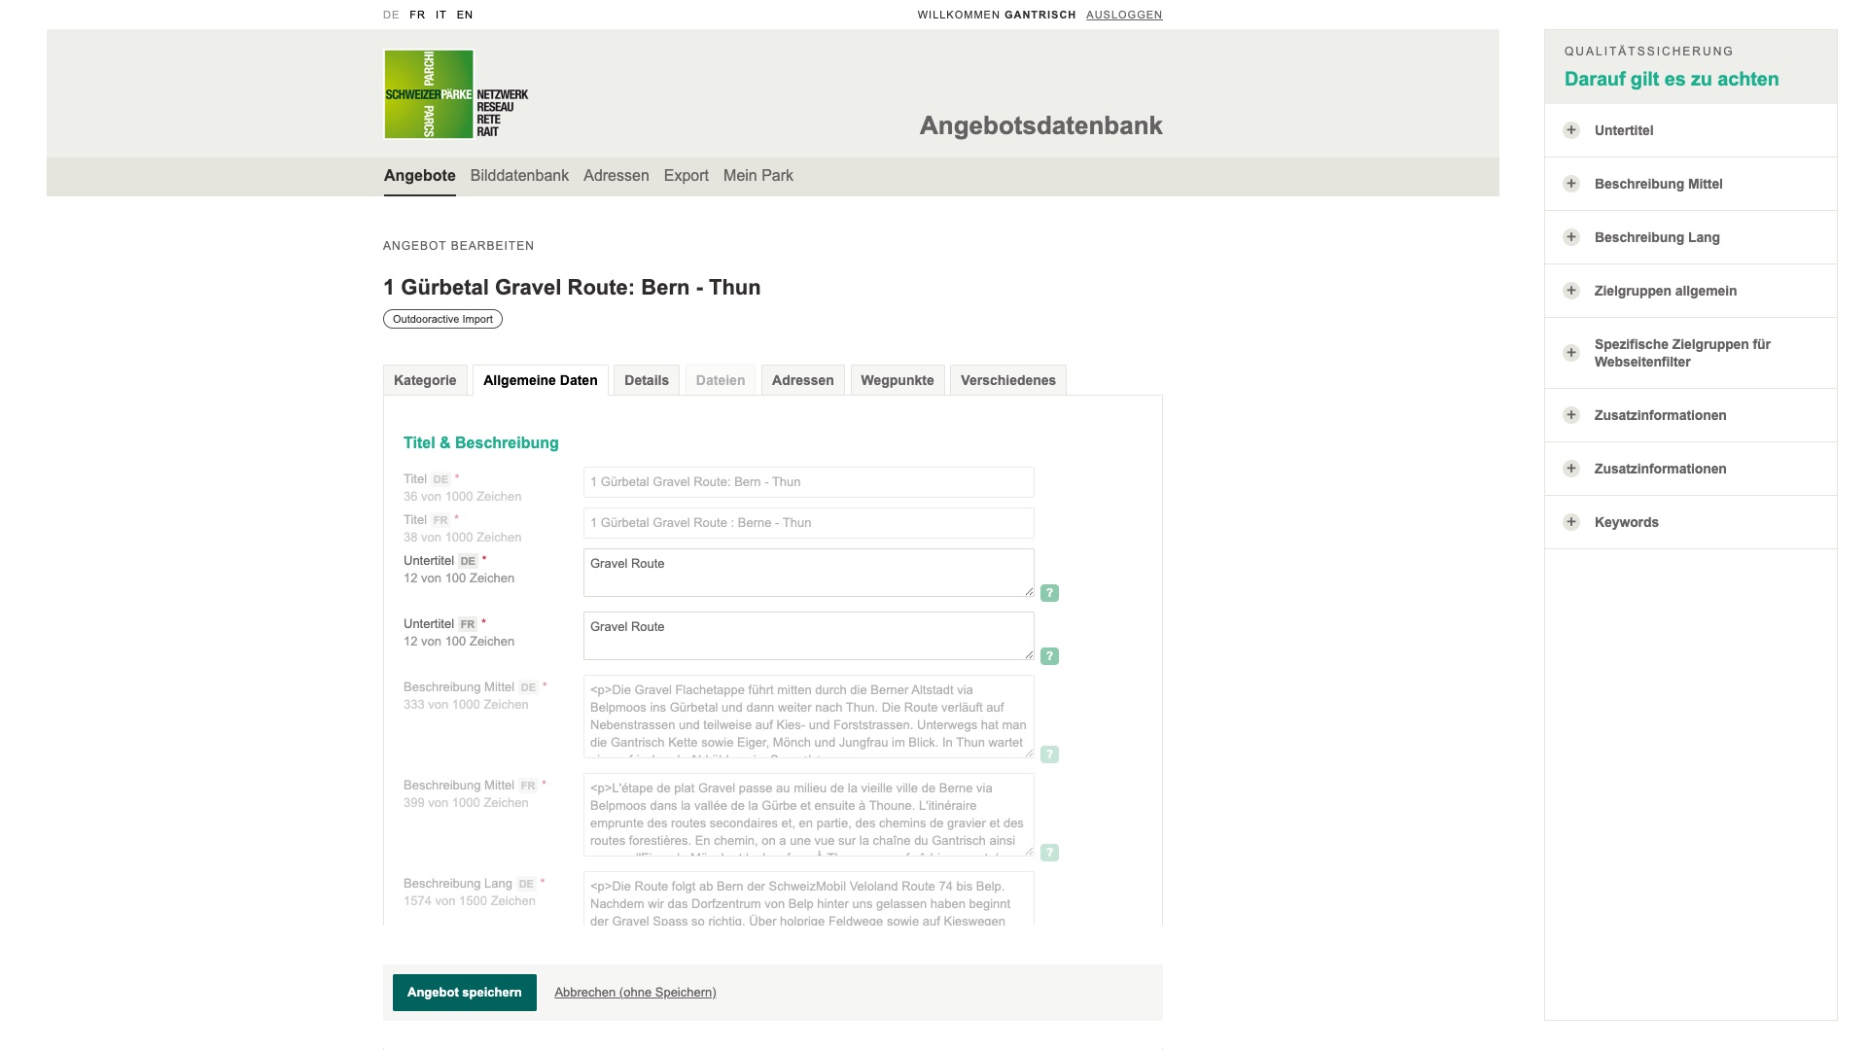Image resolution: width=1867 pixels, height=1050 pixels.
Task: Expand Untertitel quality section plus icon
Action: tap(1571, 130)
